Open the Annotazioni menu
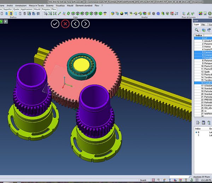 (21, 6)
